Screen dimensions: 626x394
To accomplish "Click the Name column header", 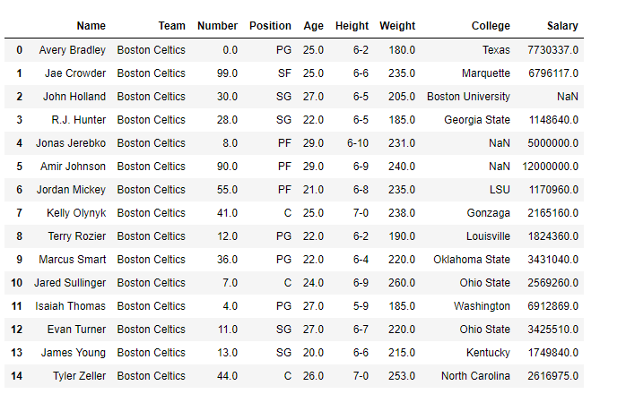I will (91, 26).
